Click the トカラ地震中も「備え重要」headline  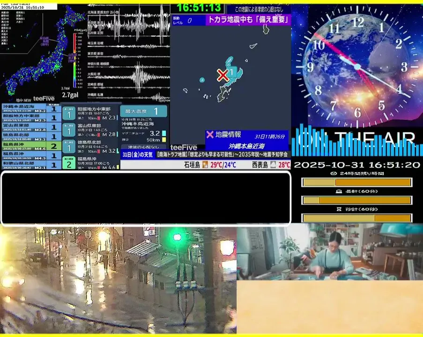click(248, 19)
